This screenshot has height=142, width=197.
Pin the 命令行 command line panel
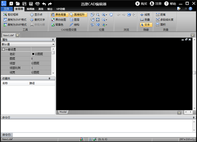[x=194, y=117]
